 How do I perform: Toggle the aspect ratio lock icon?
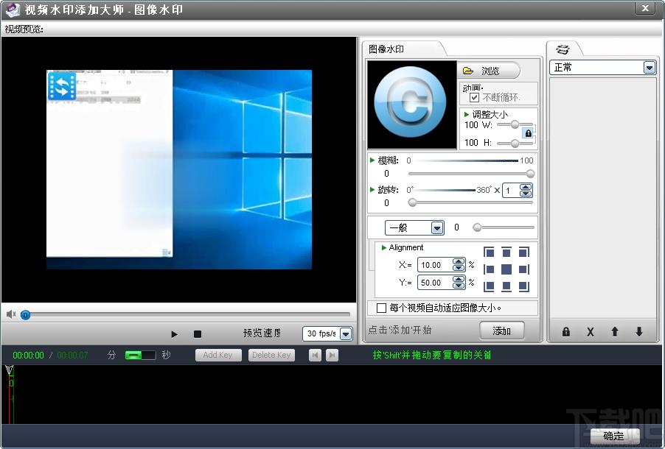pos(528,133)
